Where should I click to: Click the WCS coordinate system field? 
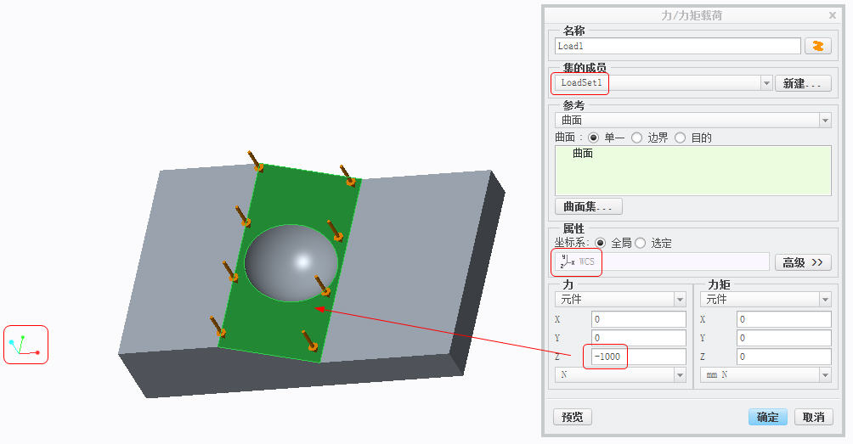coord(662,261)
